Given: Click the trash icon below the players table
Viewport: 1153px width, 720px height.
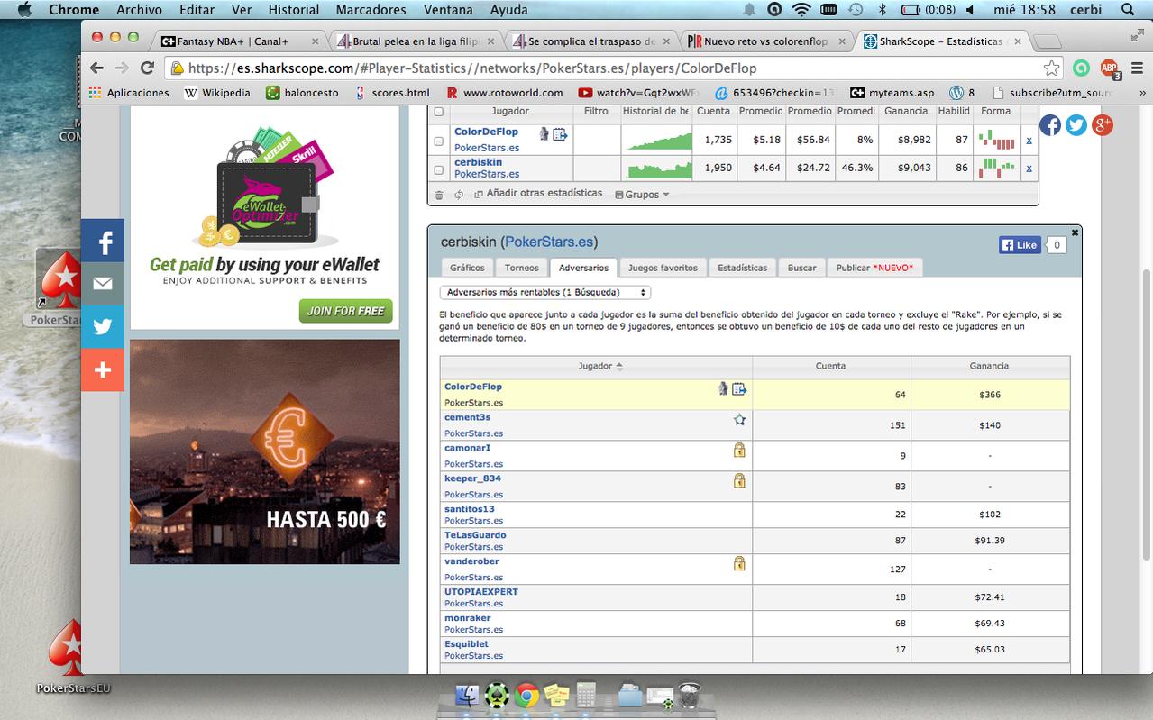Looking at the screenshot, I should 439,195.
